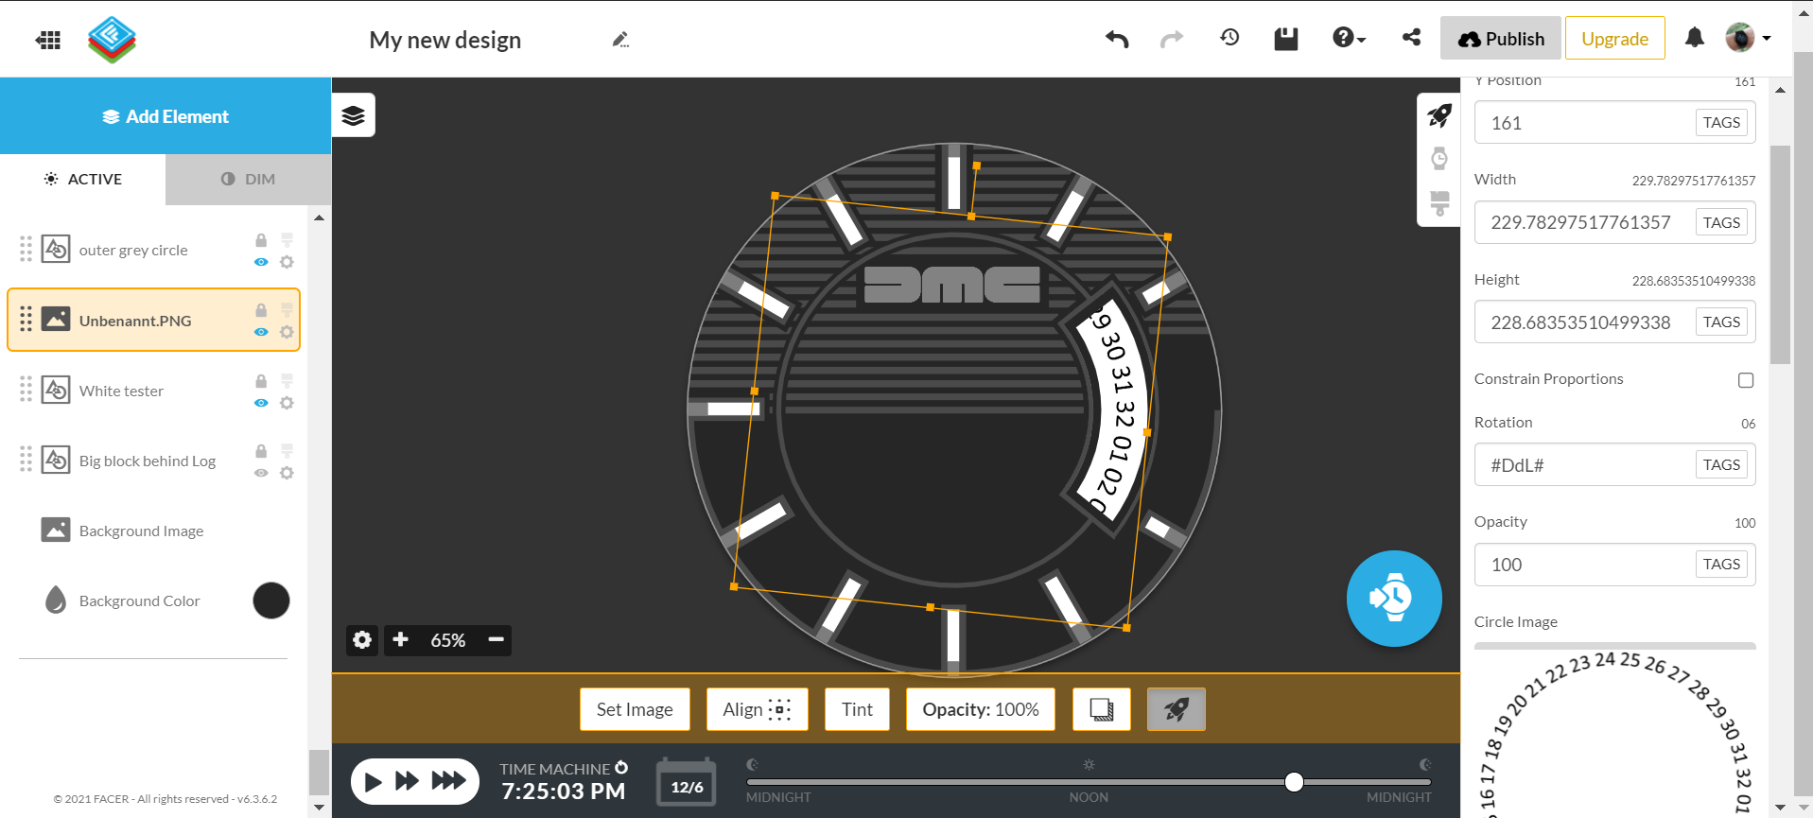1813x818 pixels.
Task: Click the blue sync-to-watch button
Action: click(x=1394, y=599)
